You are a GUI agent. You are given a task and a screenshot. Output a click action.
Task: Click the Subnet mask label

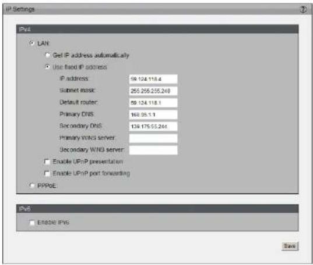click(x=78, y=91)
